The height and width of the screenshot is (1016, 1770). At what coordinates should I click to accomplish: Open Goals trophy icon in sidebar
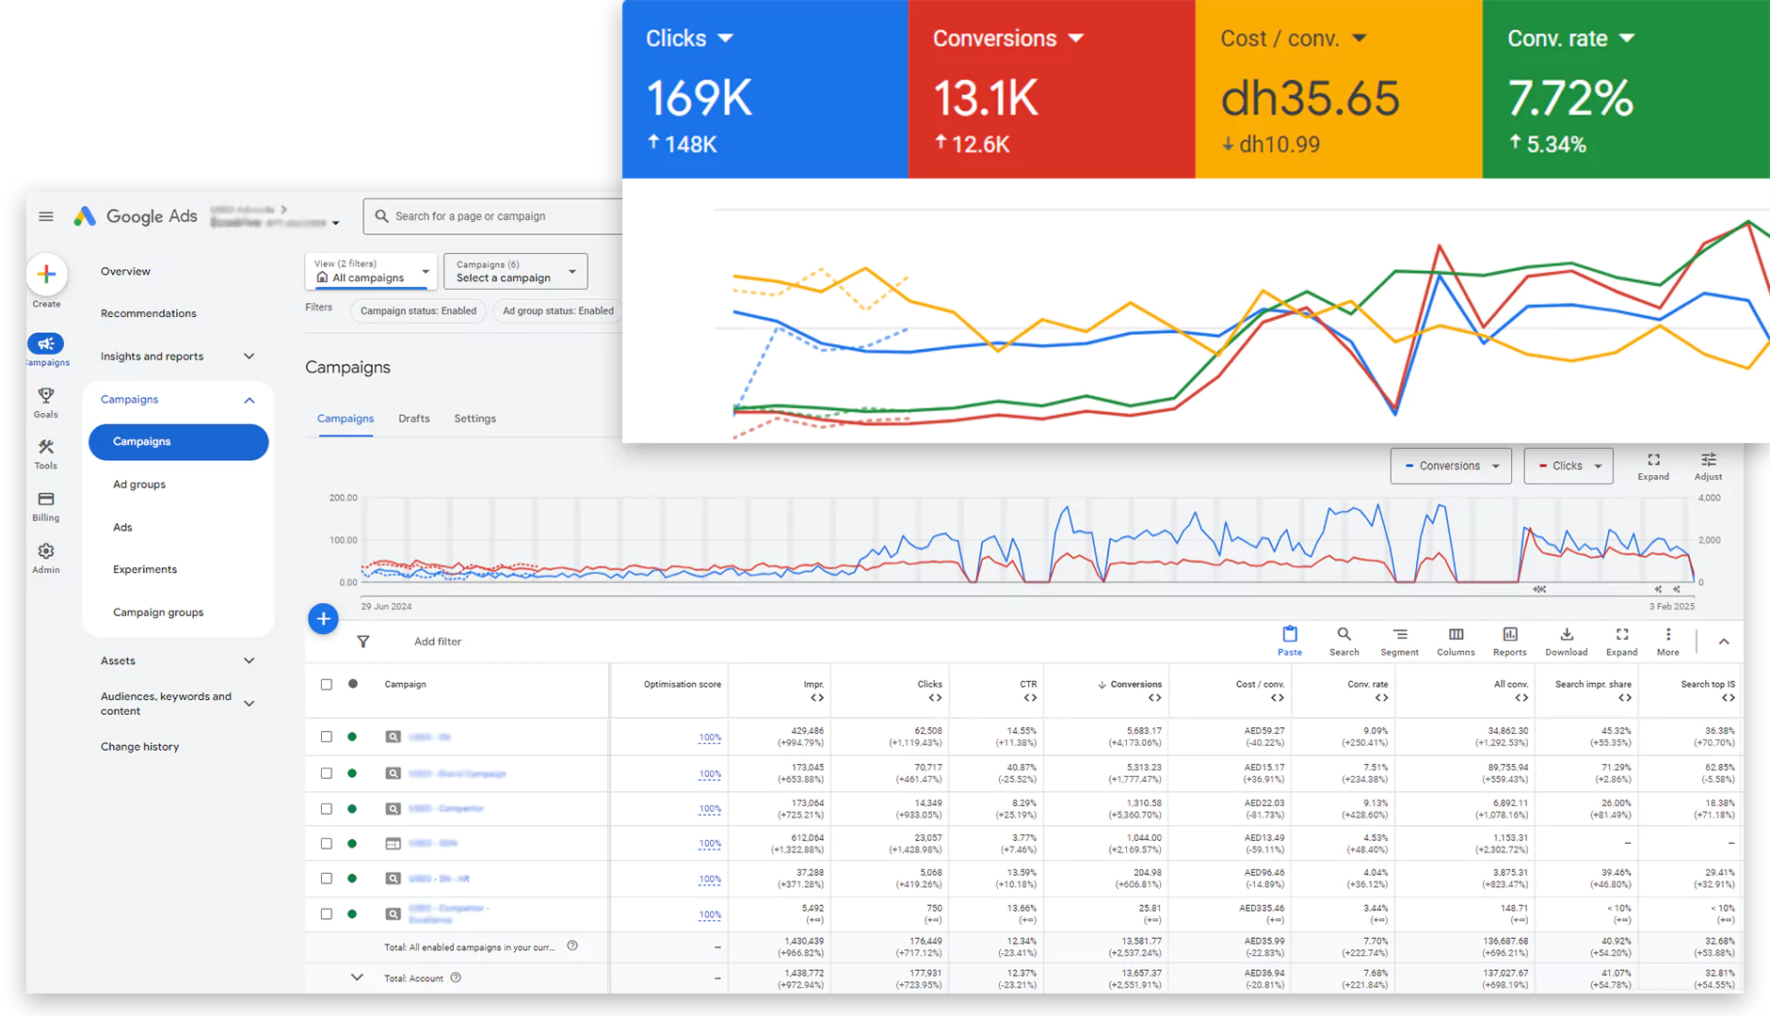coord(45,396)
